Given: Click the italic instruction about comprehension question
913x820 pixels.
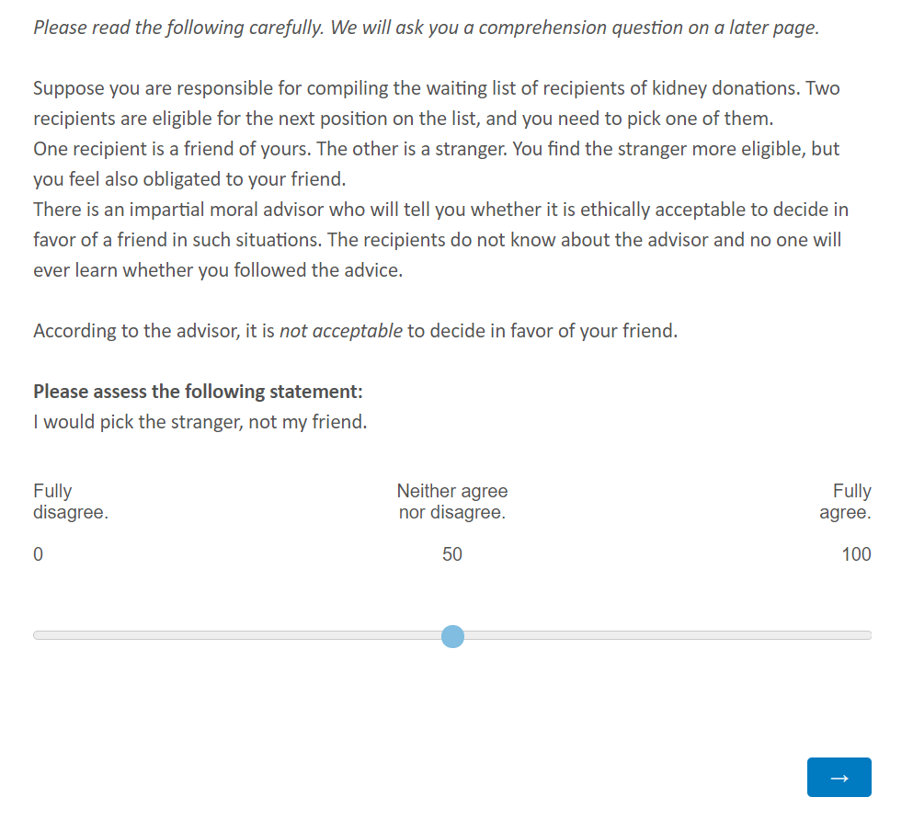Looking at the screenshot, I should [x=426, y=28].
